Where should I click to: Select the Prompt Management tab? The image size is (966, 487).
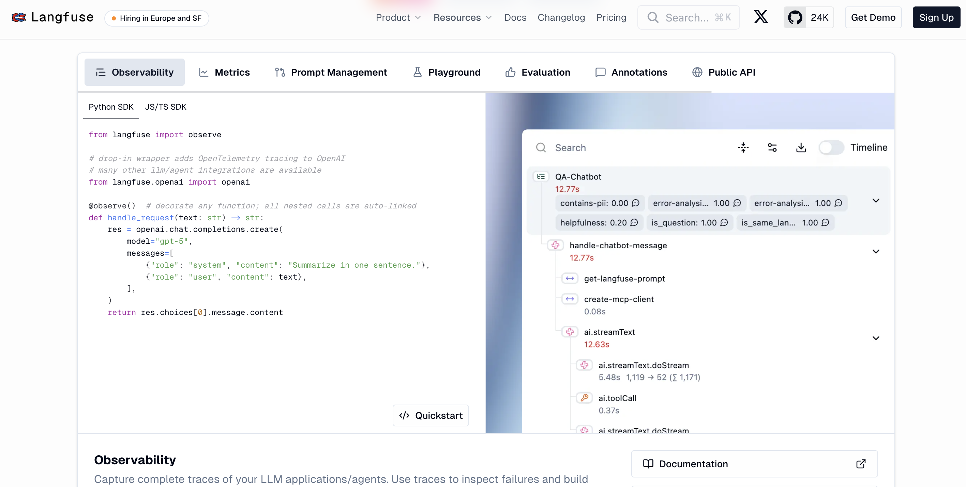(331, 72)
